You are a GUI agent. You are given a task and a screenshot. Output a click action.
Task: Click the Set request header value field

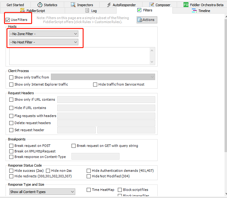tap(126, 130)
